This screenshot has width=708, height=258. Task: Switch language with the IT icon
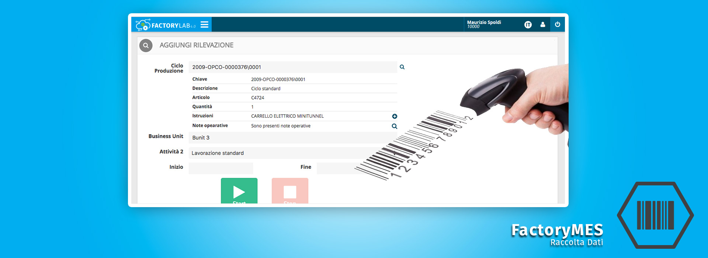(x=528, y=25)
